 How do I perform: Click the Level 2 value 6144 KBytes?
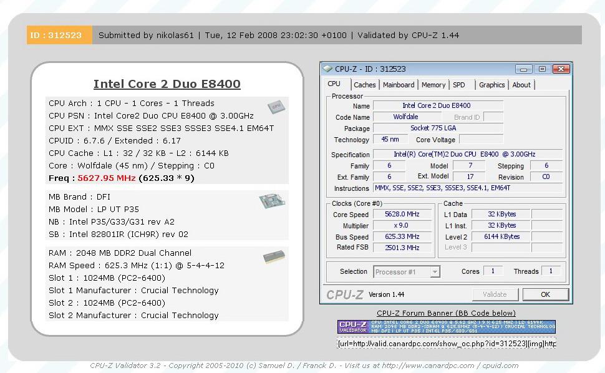501,236
